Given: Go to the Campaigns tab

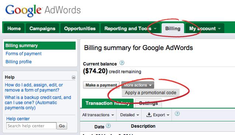Looking at the screenshot, I should (42, 28).
